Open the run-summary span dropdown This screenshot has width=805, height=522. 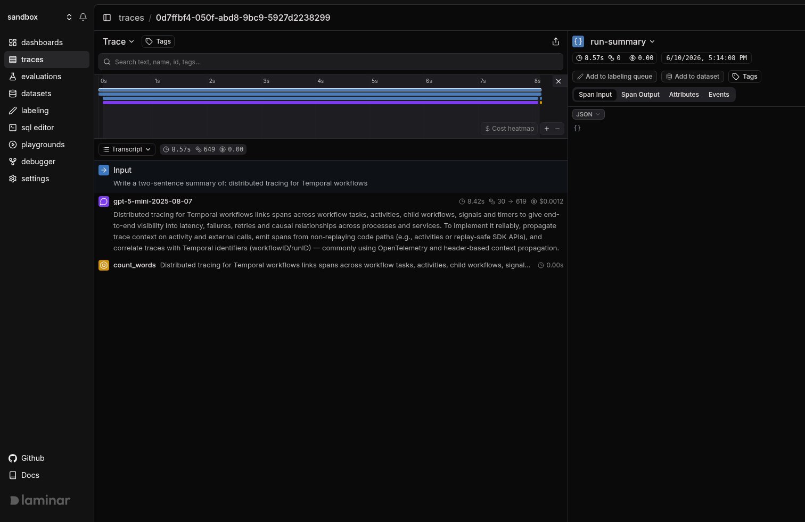[x=622, y=41]
